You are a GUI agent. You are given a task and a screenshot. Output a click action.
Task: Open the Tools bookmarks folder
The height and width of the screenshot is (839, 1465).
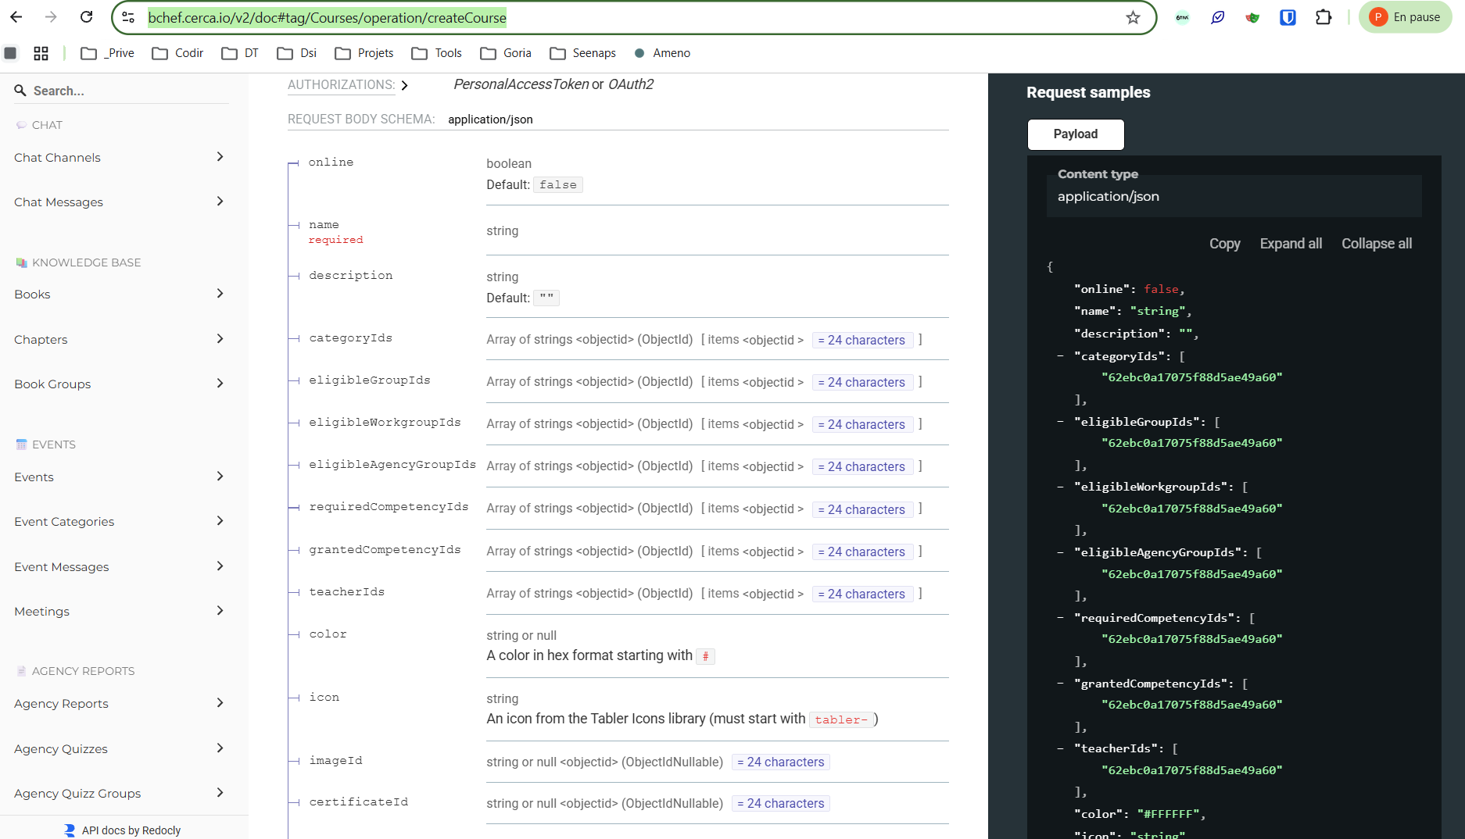[437, 53]
